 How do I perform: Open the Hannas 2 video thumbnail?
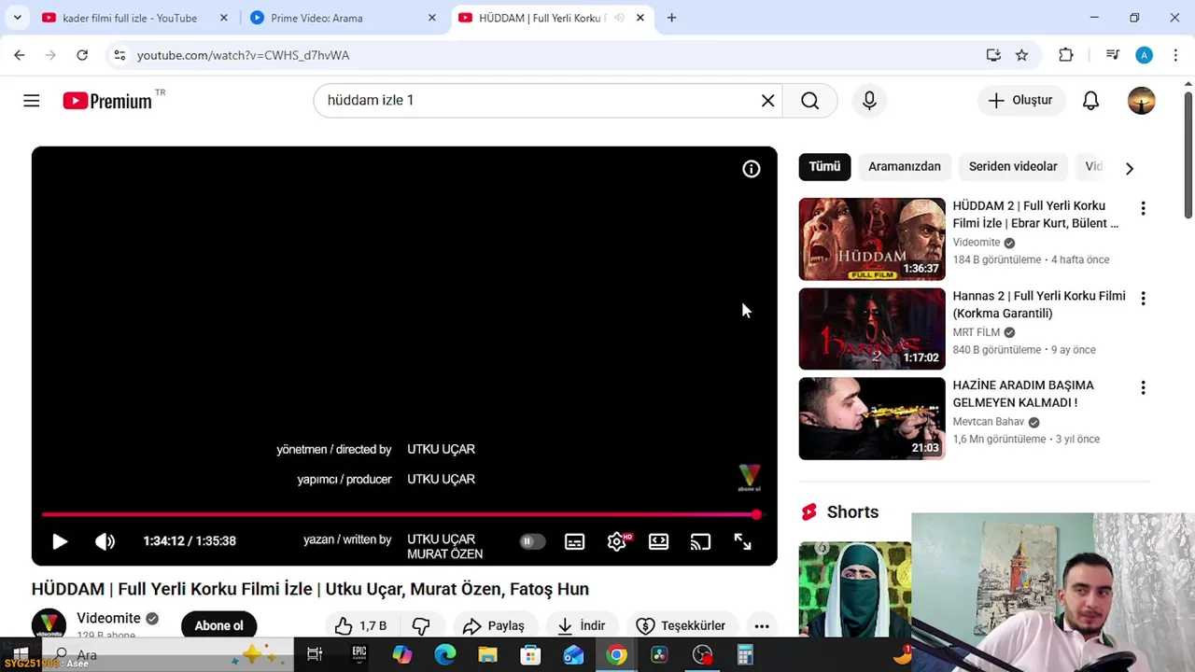point(872,329)
